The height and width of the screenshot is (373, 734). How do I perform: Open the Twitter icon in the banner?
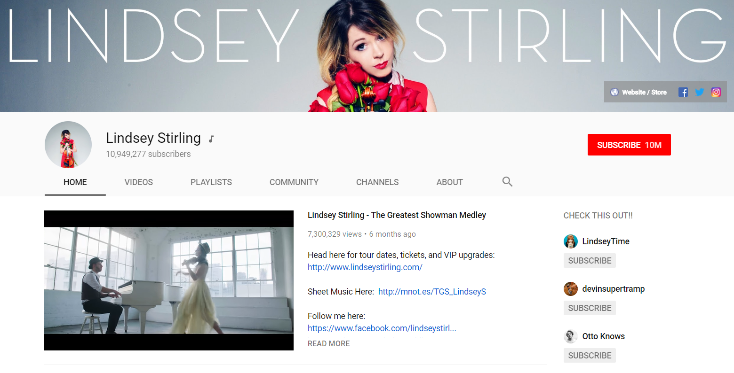coord(700,92)
